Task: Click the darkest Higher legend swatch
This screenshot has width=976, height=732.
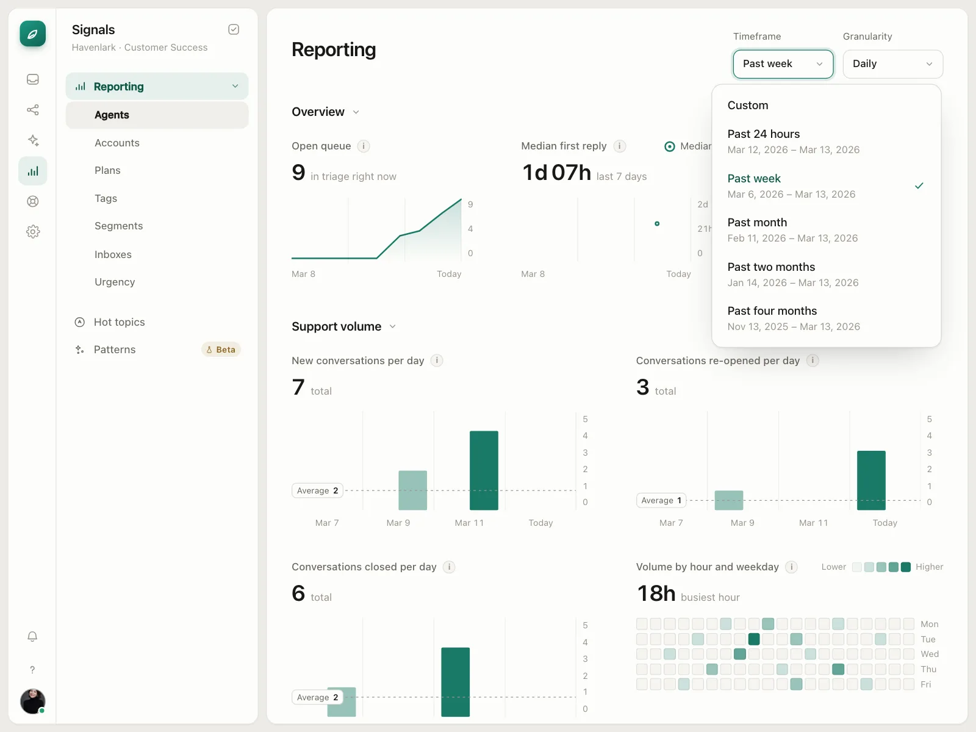Action: tap(906, 567)
